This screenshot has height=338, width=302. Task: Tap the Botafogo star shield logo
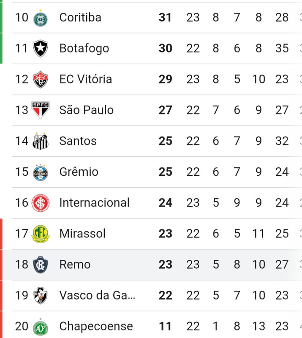click(41, 48)
